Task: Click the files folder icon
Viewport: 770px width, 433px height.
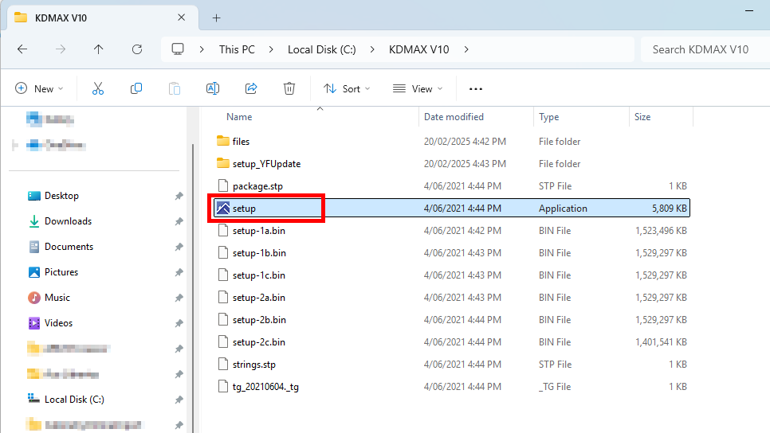Action: coord(223,141)
